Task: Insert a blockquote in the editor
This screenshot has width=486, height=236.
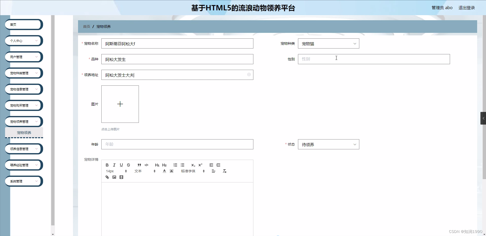Action: click(x=139, y=165)
